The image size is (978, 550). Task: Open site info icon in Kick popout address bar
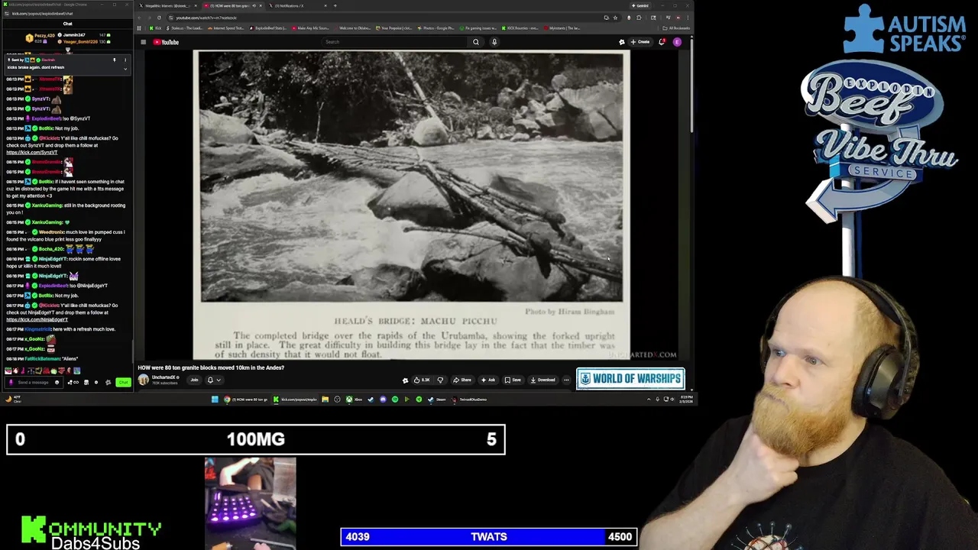(x=8, y=14)
